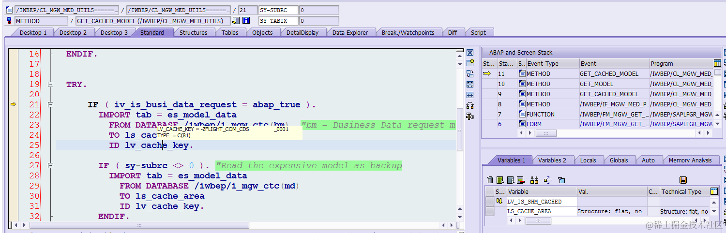726x233 pixels.
Task: Open the Structures tab
Action: coord(194,32)
